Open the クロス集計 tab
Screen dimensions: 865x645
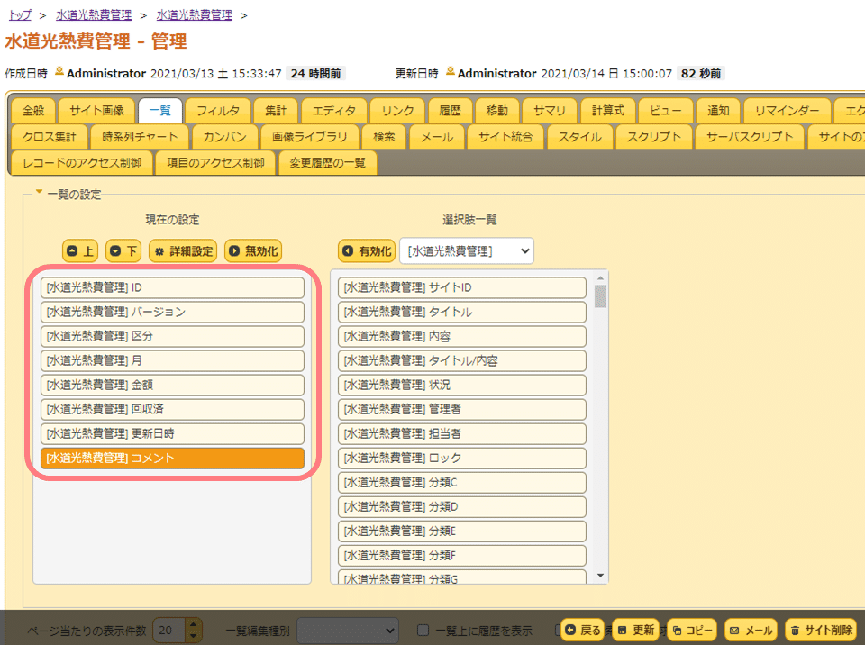tap(49, 137)
